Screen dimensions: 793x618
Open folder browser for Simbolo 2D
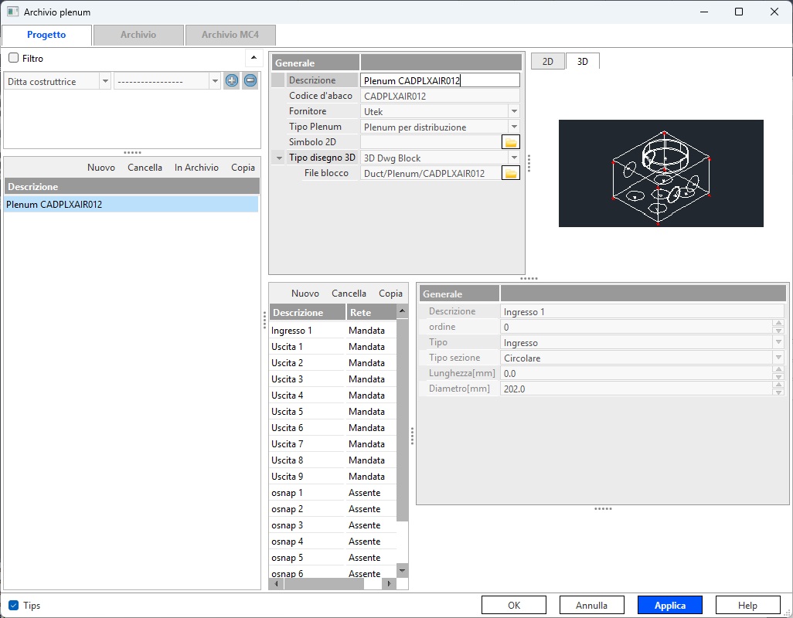pyautogui.click(x=511, y=142)
